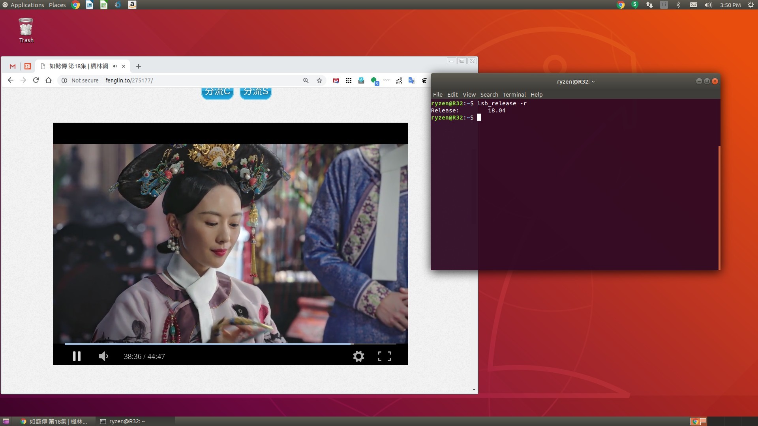Image resolution: width=758 pixels, height=426 pixels.
Task: Switch to stream 分流S
Action: [255, 93]
